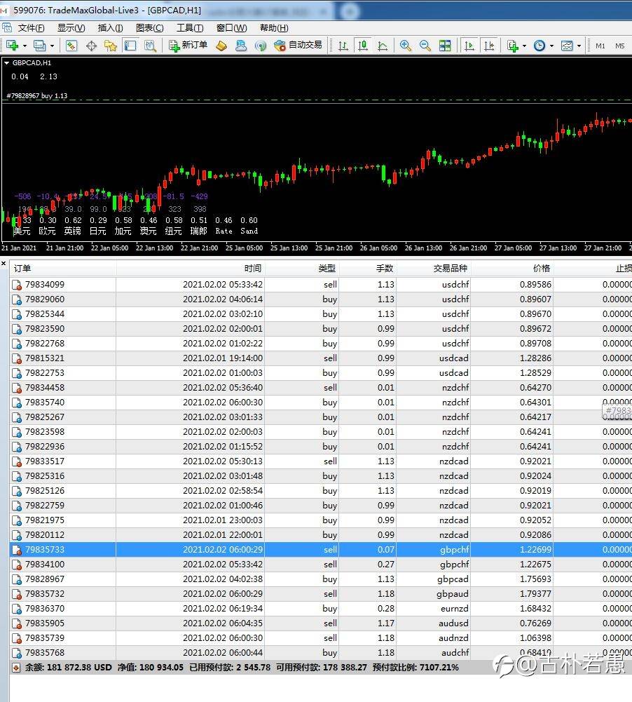Zoom in on the chart
This screenshot has height=702, width=632.
tap(406, 46)
